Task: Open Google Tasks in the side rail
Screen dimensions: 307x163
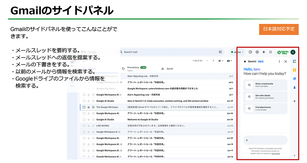Action: (x=294, y=79)
